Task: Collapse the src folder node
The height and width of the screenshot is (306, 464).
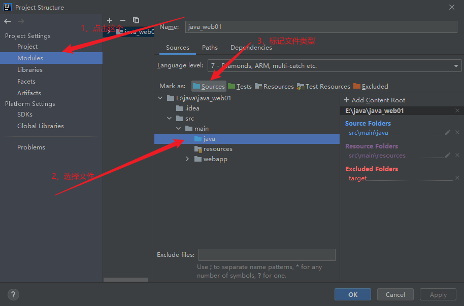Action: (170, 119)
